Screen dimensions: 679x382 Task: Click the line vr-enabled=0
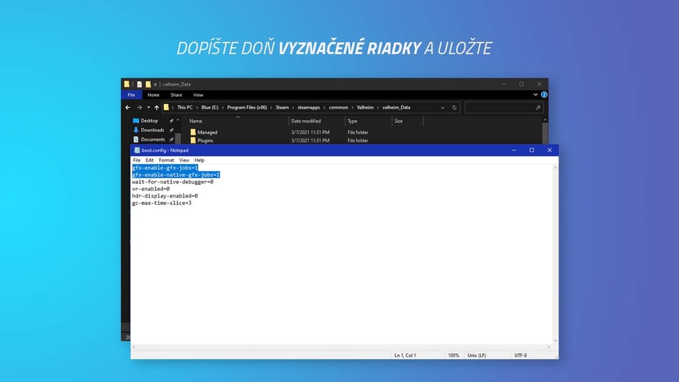(151, 189)
